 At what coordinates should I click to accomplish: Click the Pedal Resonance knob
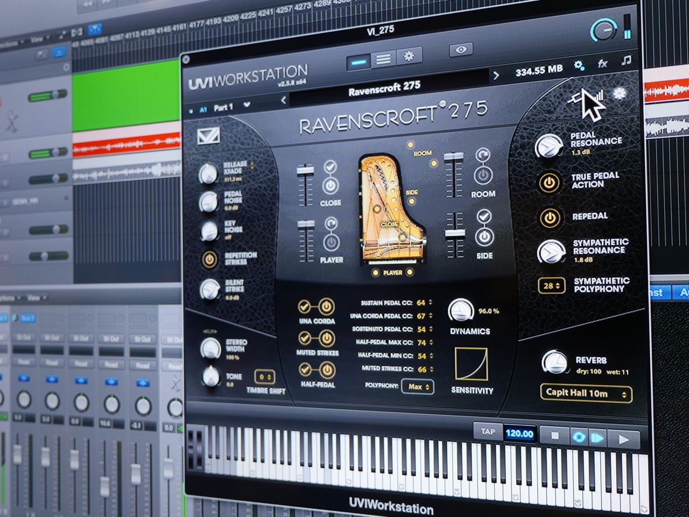549,146
